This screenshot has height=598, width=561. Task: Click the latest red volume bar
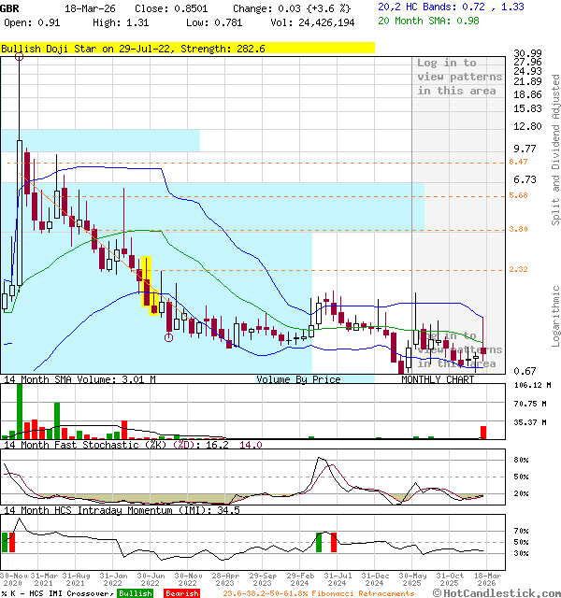coord(483,432)
